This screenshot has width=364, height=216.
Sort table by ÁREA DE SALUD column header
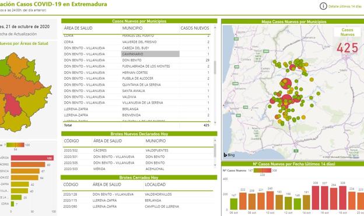tap(78, 28)
